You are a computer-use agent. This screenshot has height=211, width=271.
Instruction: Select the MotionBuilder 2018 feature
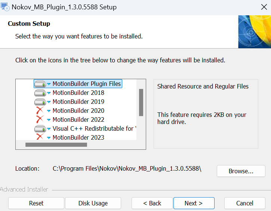tap(78, 93)
